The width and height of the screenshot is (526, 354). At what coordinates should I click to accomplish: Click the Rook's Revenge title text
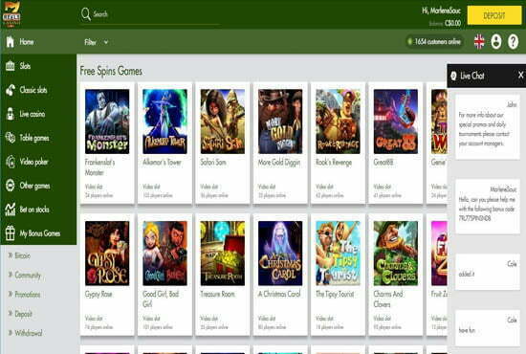tap(334, 163)
